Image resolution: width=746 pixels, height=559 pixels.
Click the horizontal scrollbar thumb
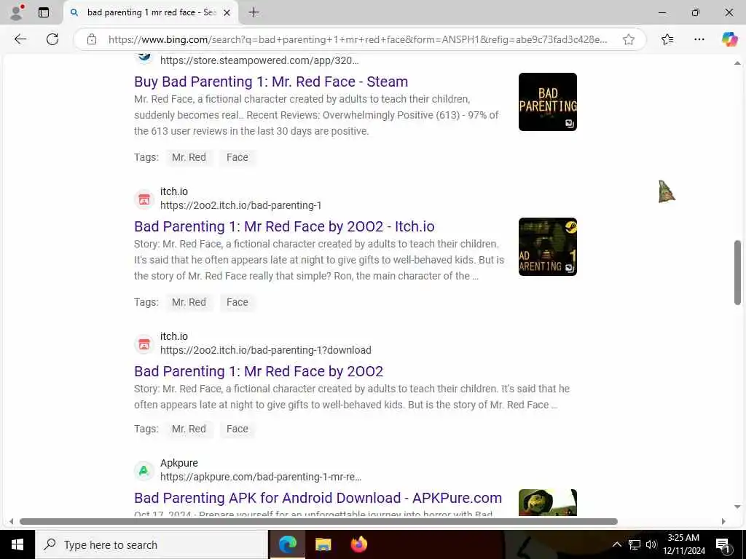click(318, 521)
